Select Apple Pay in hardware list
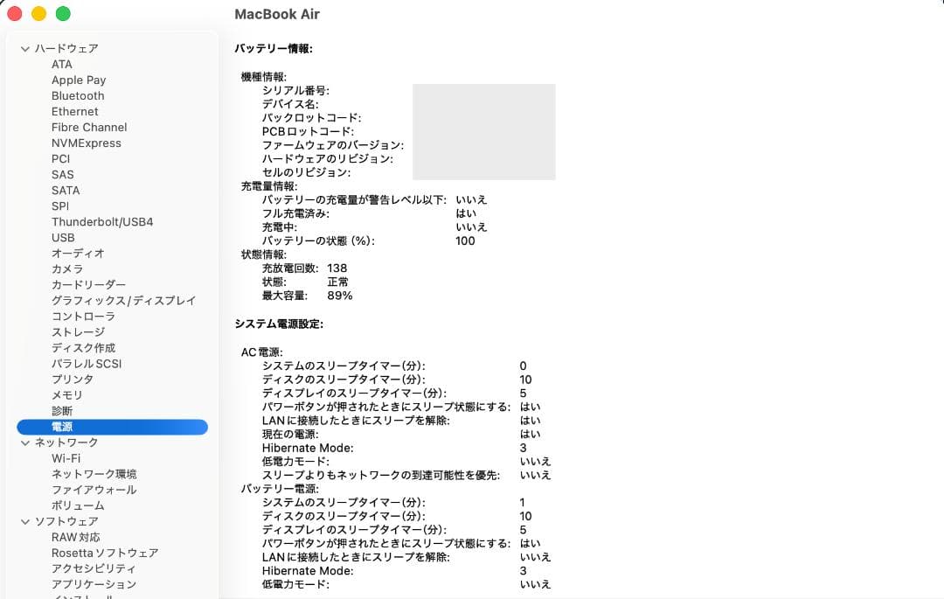This screenshot has height=599, width=944. 78,80
